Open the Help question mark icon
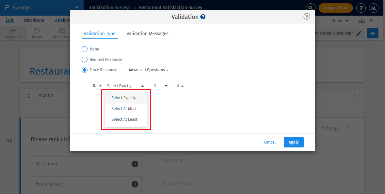385x194 pixels. coord(361,8)
